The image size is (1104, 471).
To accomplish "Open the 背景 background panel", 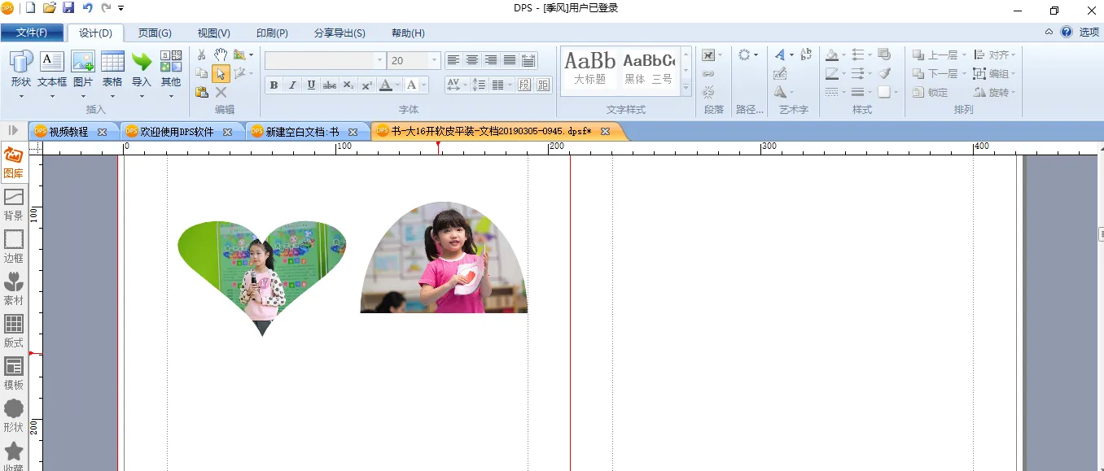I will pos(13,204).
